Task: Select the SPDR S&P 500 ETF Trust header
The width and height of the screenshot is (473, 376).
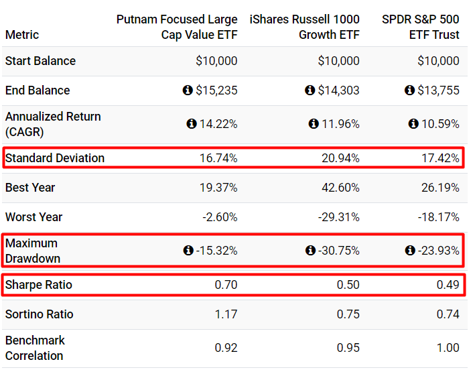Action: pyautogui.click(x=421, y=27)
